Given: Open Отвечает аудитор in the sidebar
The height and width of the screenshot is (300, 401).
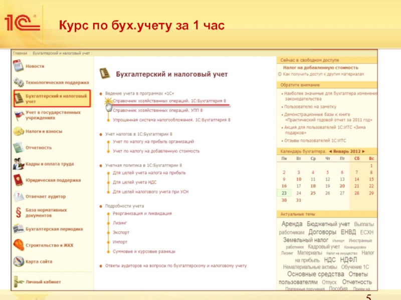Looking at the screenshot, I should point(46,196).
